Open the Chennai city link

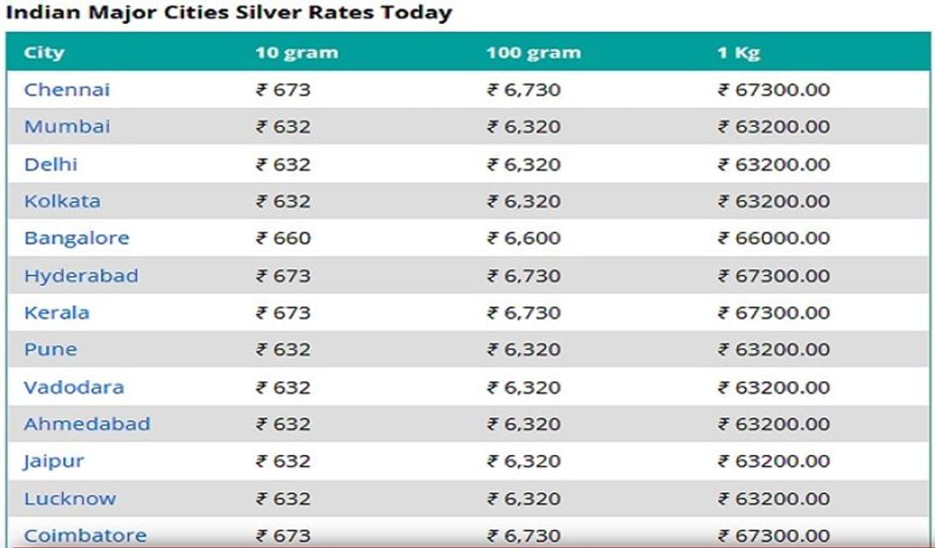tap(66, 90)
